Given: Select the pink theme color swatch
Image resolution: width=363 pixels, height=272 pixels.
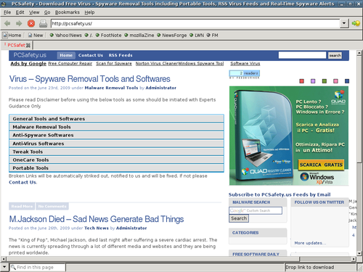Looking at the screenshot, I should tap(335, 81).
